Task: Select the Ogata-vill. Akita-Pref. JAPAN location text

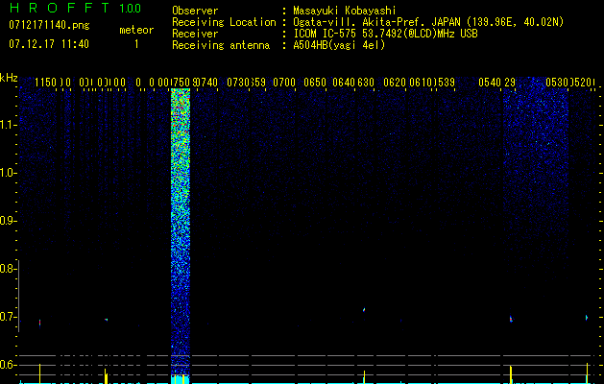Action: tap(428, 22)
